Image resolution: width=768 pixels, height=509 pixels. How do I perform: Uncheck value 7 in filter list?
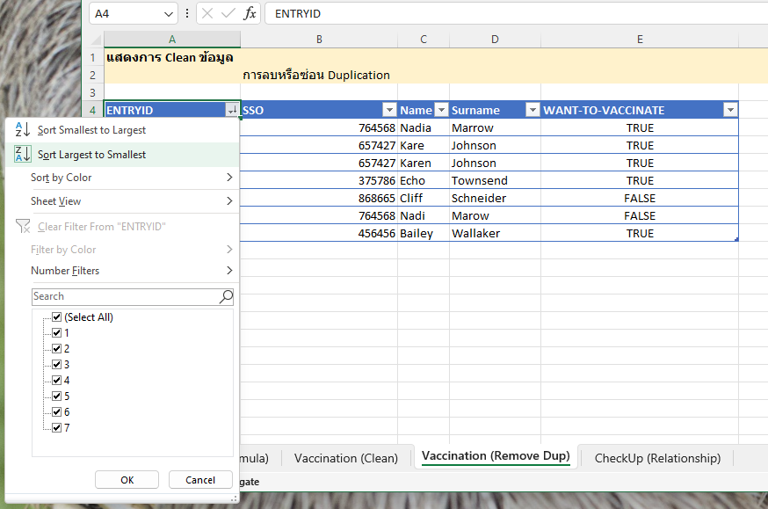click(57, 427)
